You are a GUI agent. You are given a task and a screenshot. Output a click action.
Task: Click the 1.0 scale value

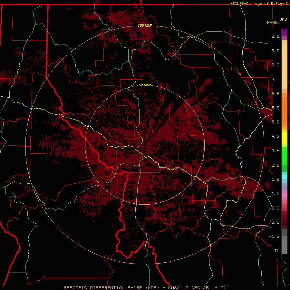275,194
